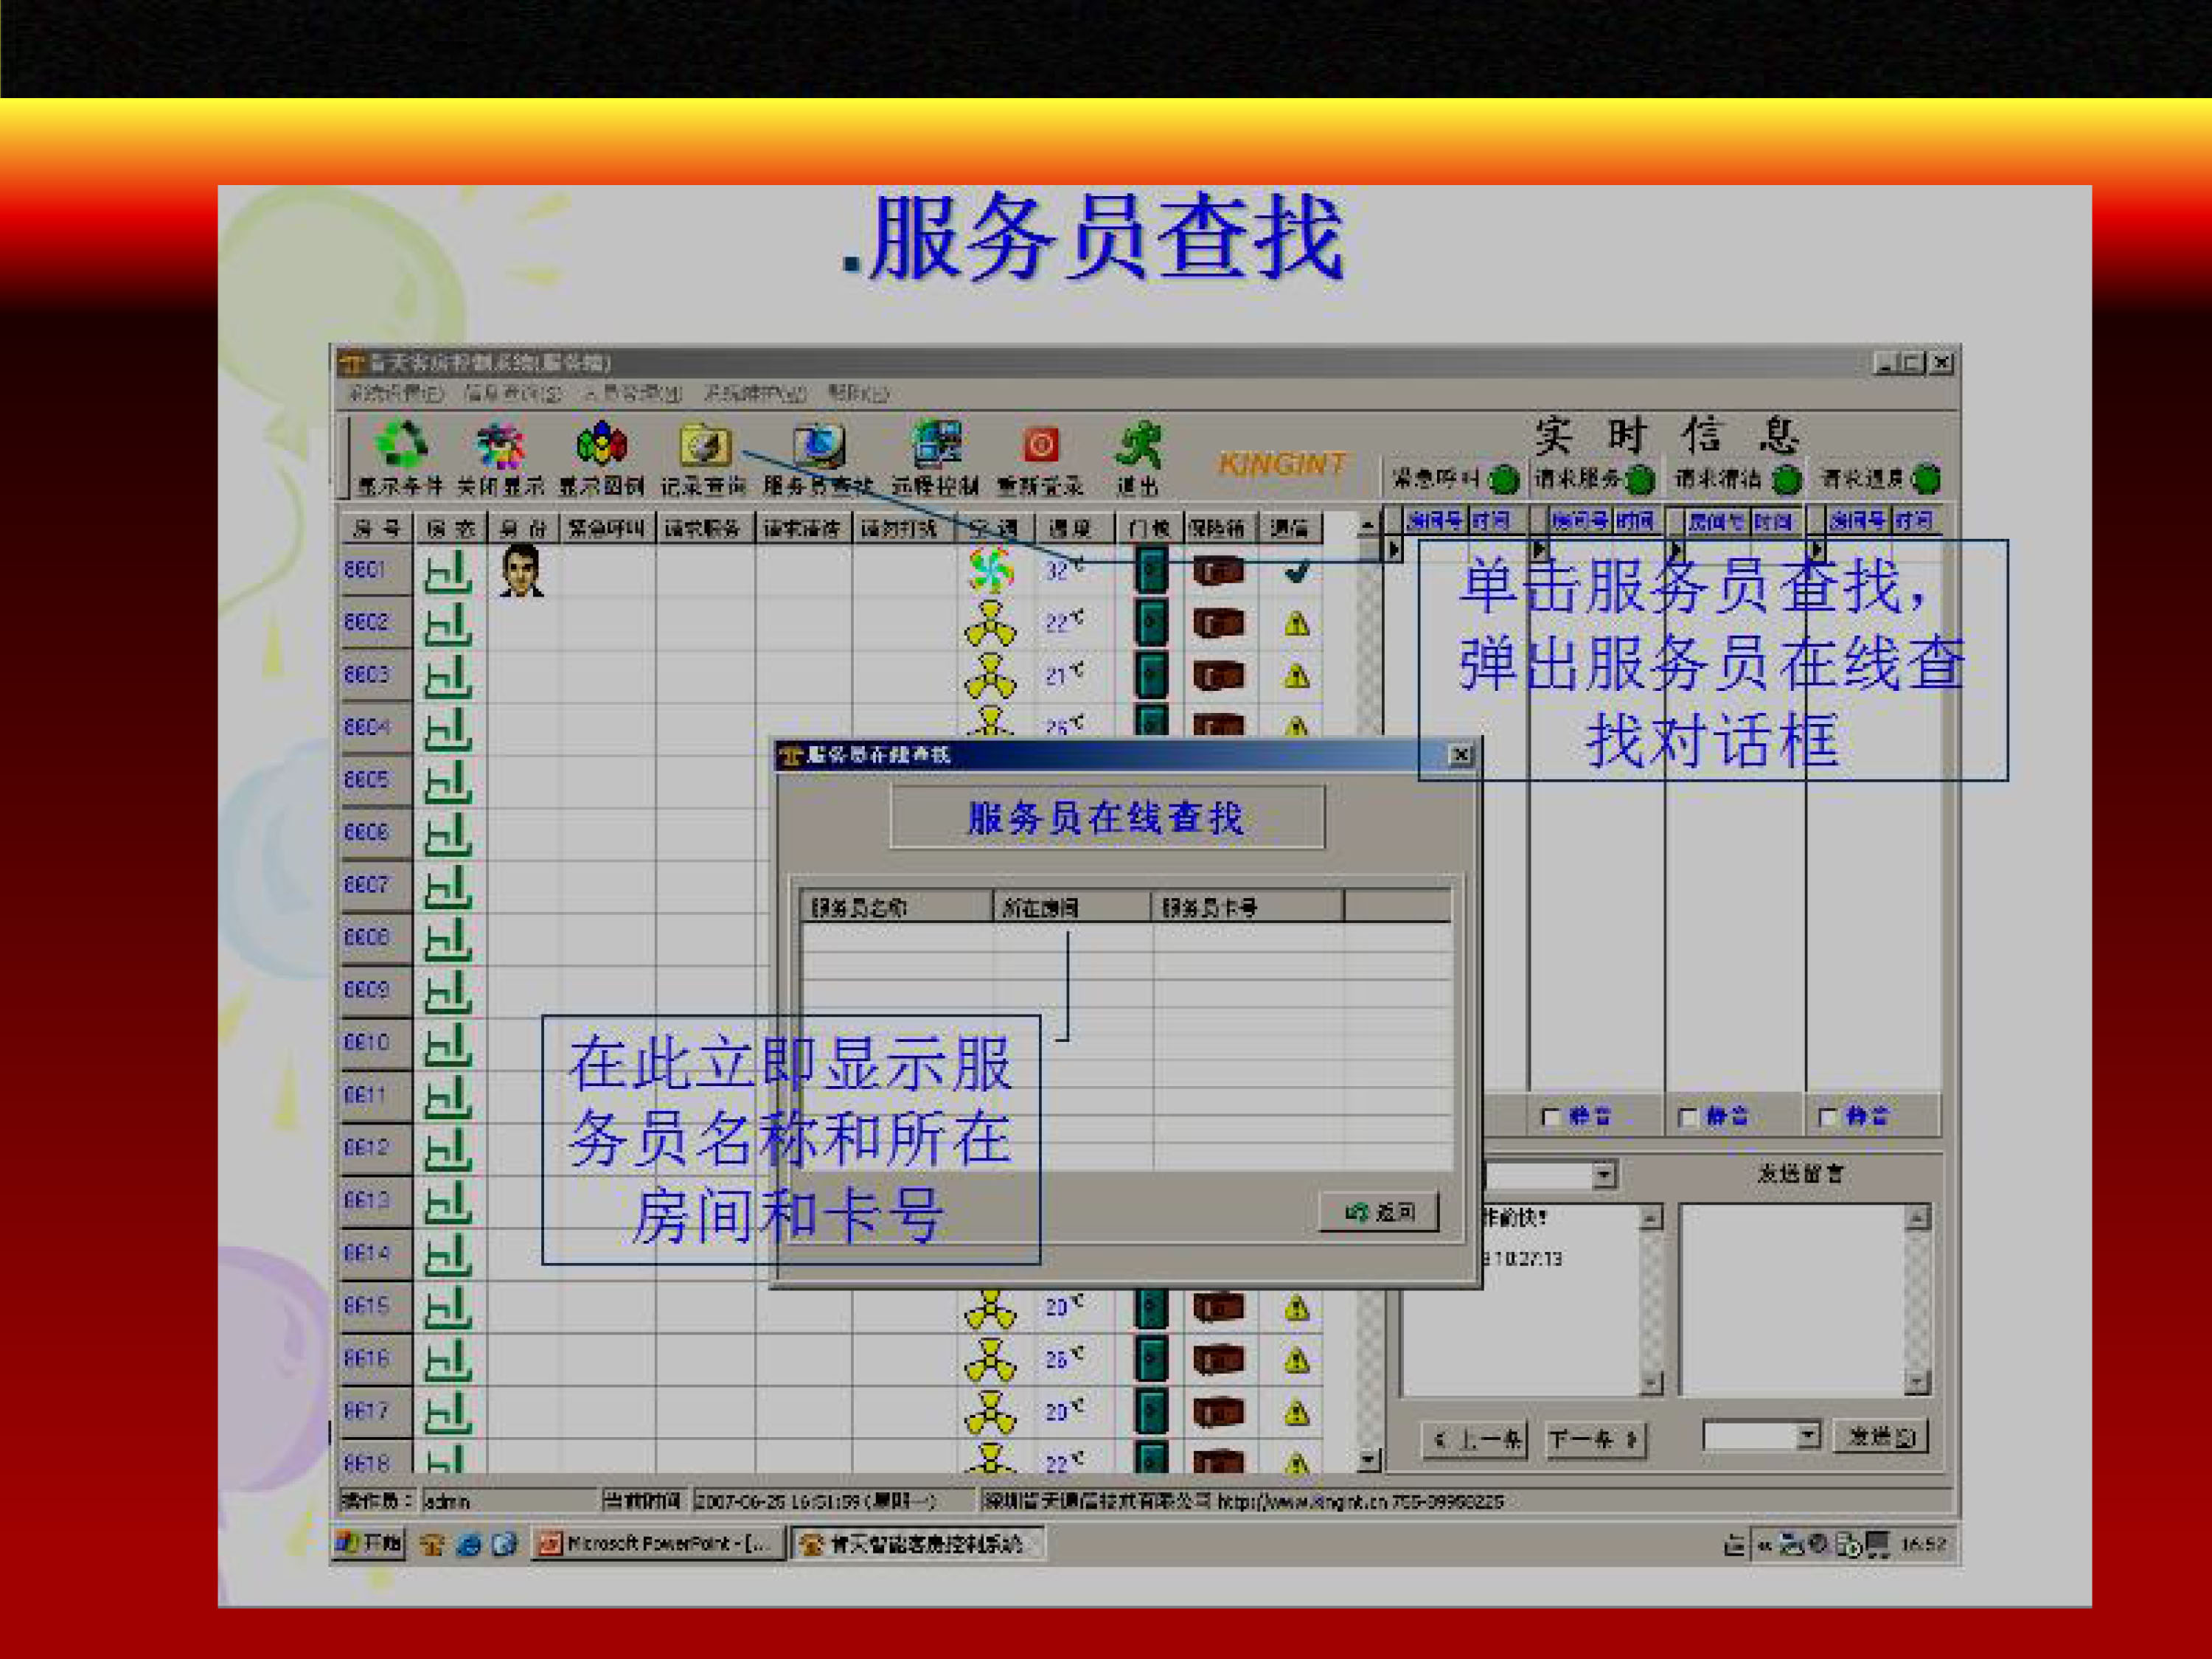Click the system tray clock showing 16:52
The width and height of the screenshot is (2212, 1659).
coord(1924,1544)
